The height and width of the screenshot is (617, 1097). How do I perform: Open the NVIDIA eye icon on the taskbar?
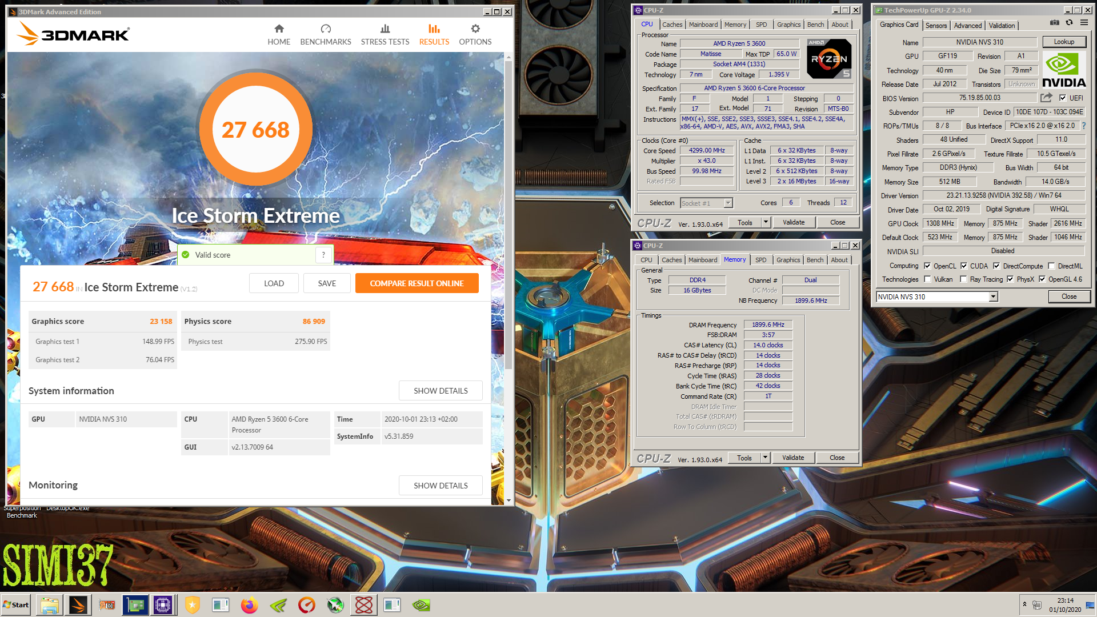click(421, 604)
